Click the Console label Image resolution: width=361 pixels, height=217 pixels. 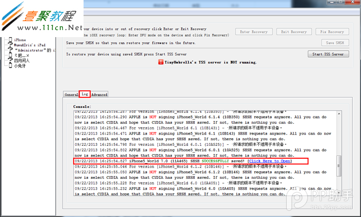[x=82, y=107]
